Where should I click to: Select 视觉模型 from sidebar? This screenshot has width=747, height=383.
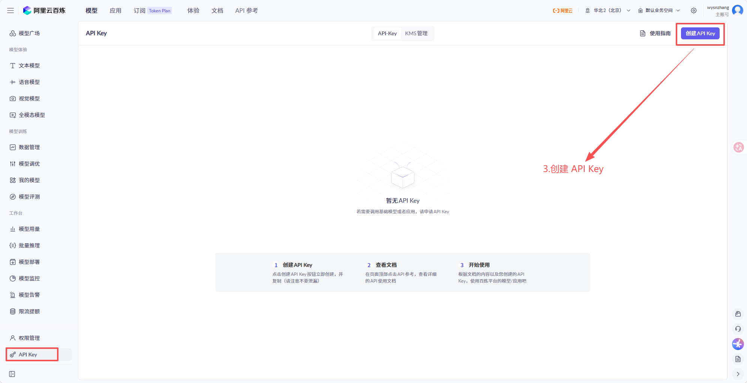tap(39, 99)
